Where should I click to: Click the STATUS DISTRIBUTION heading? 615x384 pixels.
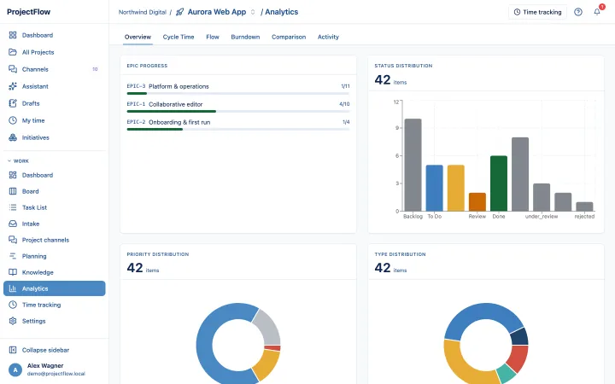coord(403,66)
